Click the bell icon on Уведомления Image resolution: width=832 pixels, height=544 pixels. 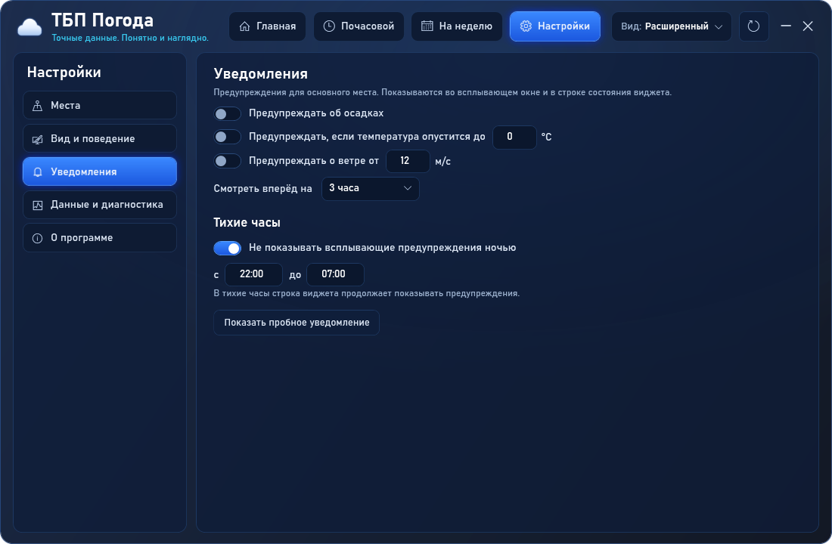point(37,172)
